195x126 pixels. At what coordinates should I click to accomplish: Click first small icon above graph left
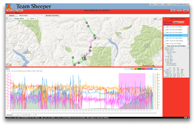7,69
